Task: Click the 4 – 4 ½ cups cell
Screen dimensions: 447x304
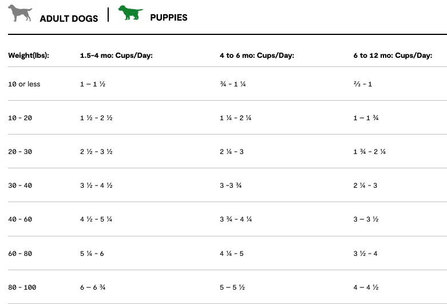Action: 366,287
